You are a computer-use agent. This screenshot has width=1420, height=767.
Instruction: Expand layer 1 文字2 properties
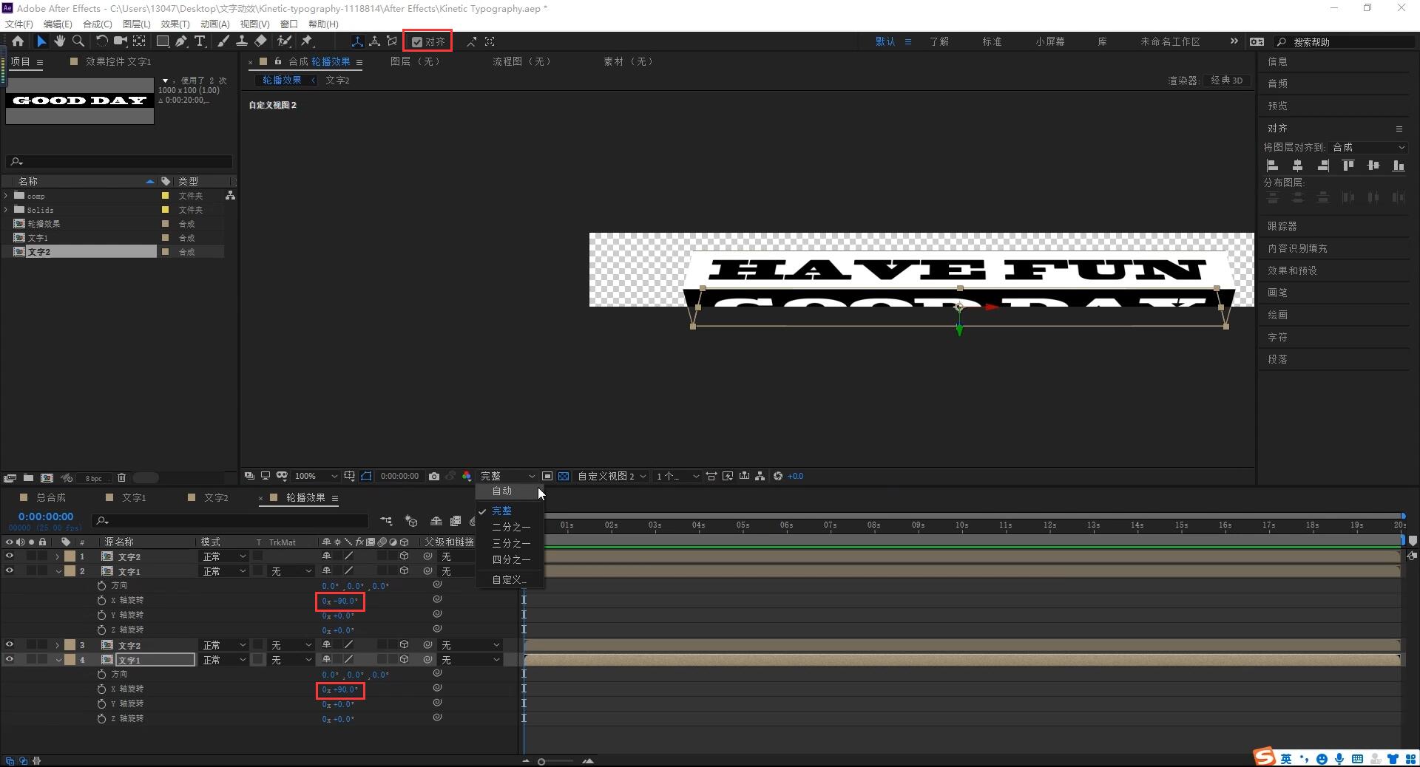click(57, 556)
